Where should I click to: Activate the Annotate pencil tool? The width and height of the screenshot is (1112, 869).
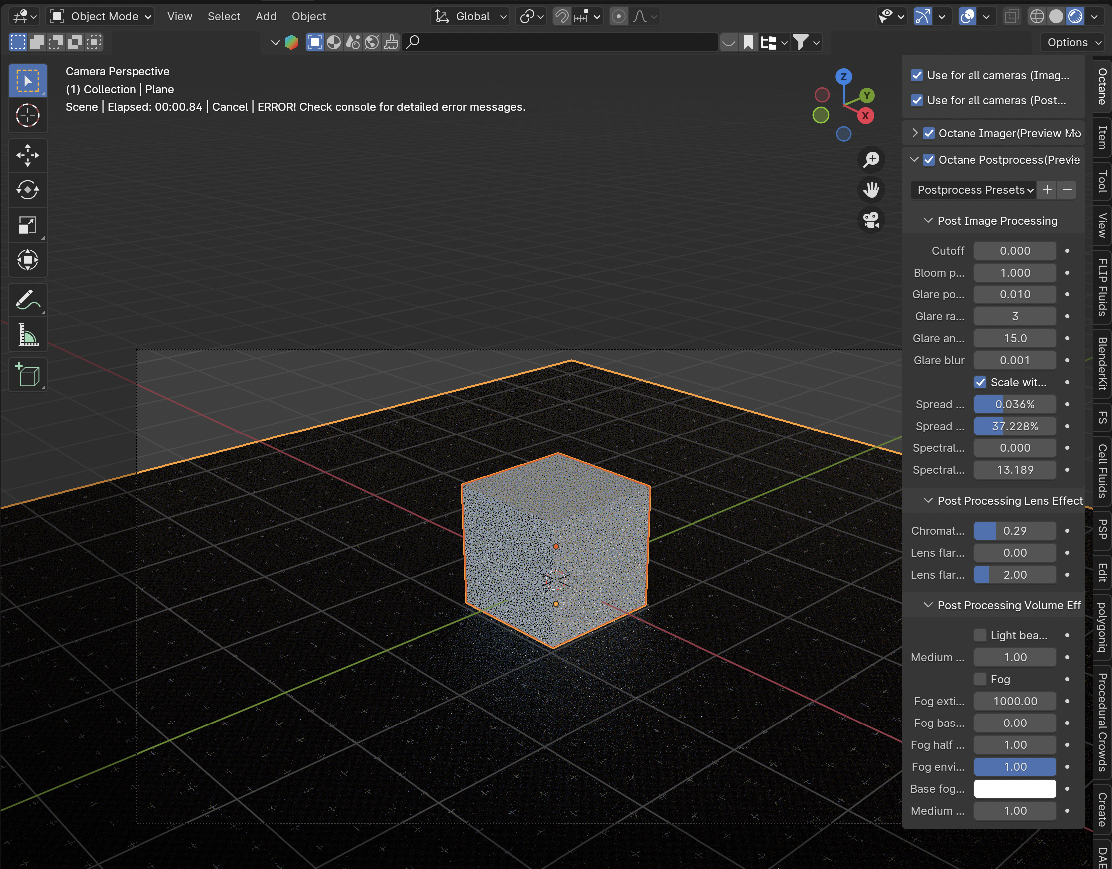pos(28,300)
